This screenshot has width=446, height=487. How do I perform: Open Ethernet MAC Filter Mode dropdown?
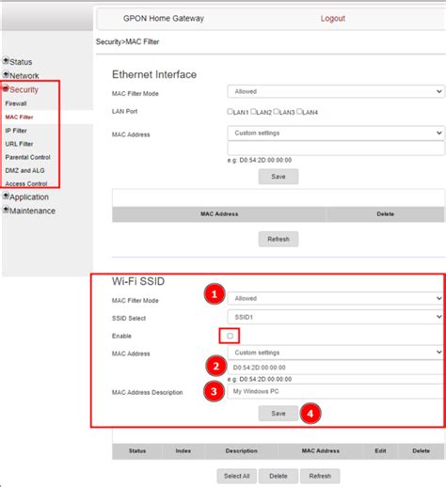click(336, 91)
